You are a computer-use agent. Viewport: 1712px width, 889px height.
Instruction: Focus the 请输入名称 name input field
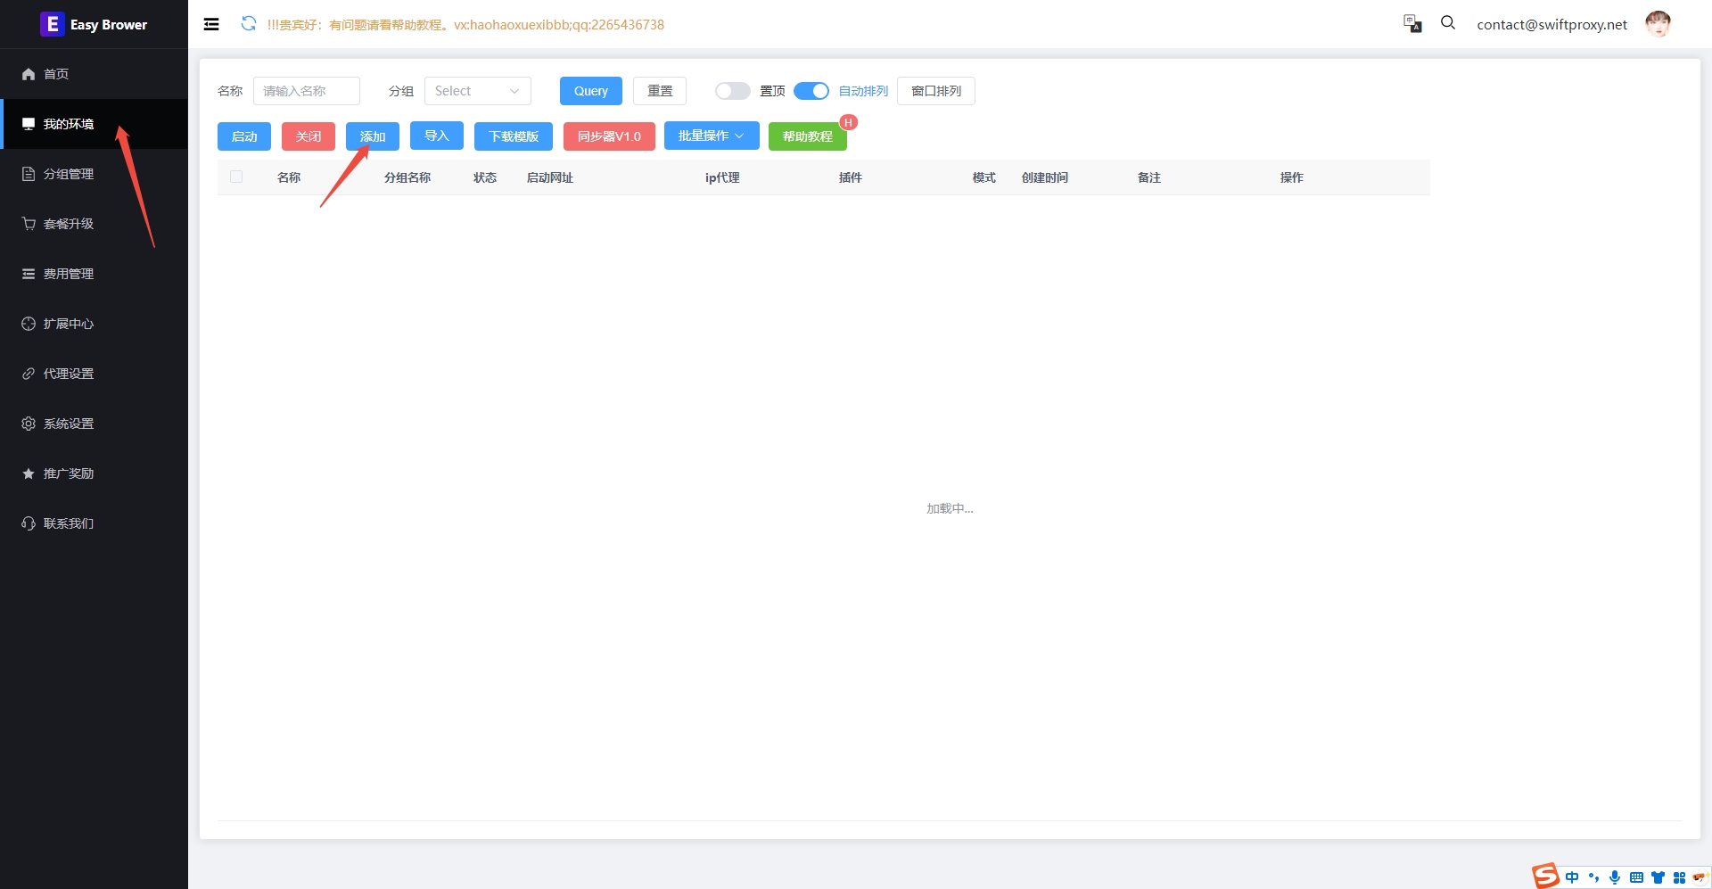[x=306, y=91]
